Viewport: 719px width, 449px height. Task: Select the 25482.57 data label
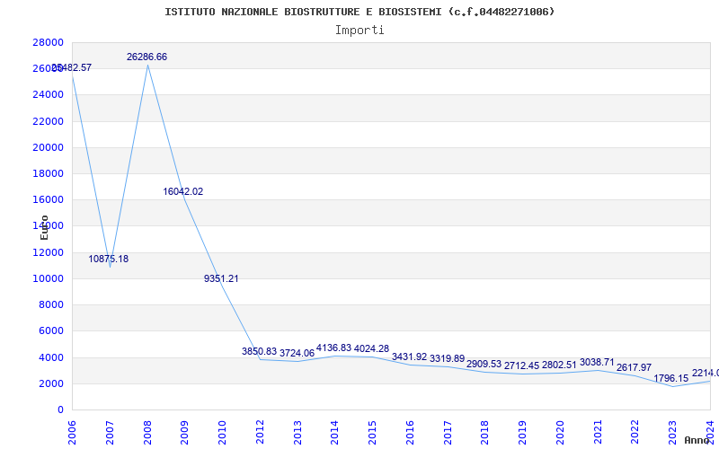[72, 68]
